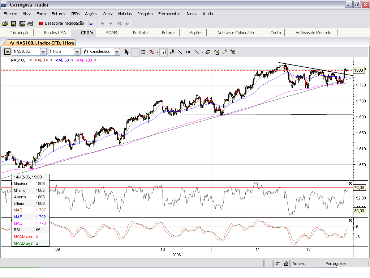The width and height of the screenshot is (370, 278).
Task: Click the magnifier zoom tool
Action: pyautogui.click(x=180, y=52)
